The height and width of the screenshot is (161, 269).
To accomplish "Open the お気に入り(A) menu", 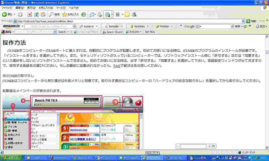I will tap(45, 7).
